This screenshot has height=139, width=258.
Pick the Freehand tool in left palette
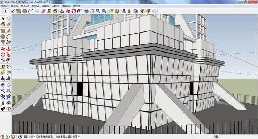click(9, 42)
